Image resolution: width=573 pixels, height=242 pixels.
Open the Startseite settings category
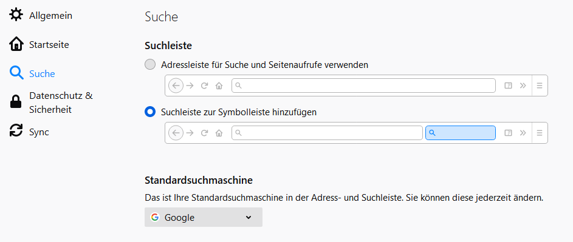click(39, 44)
